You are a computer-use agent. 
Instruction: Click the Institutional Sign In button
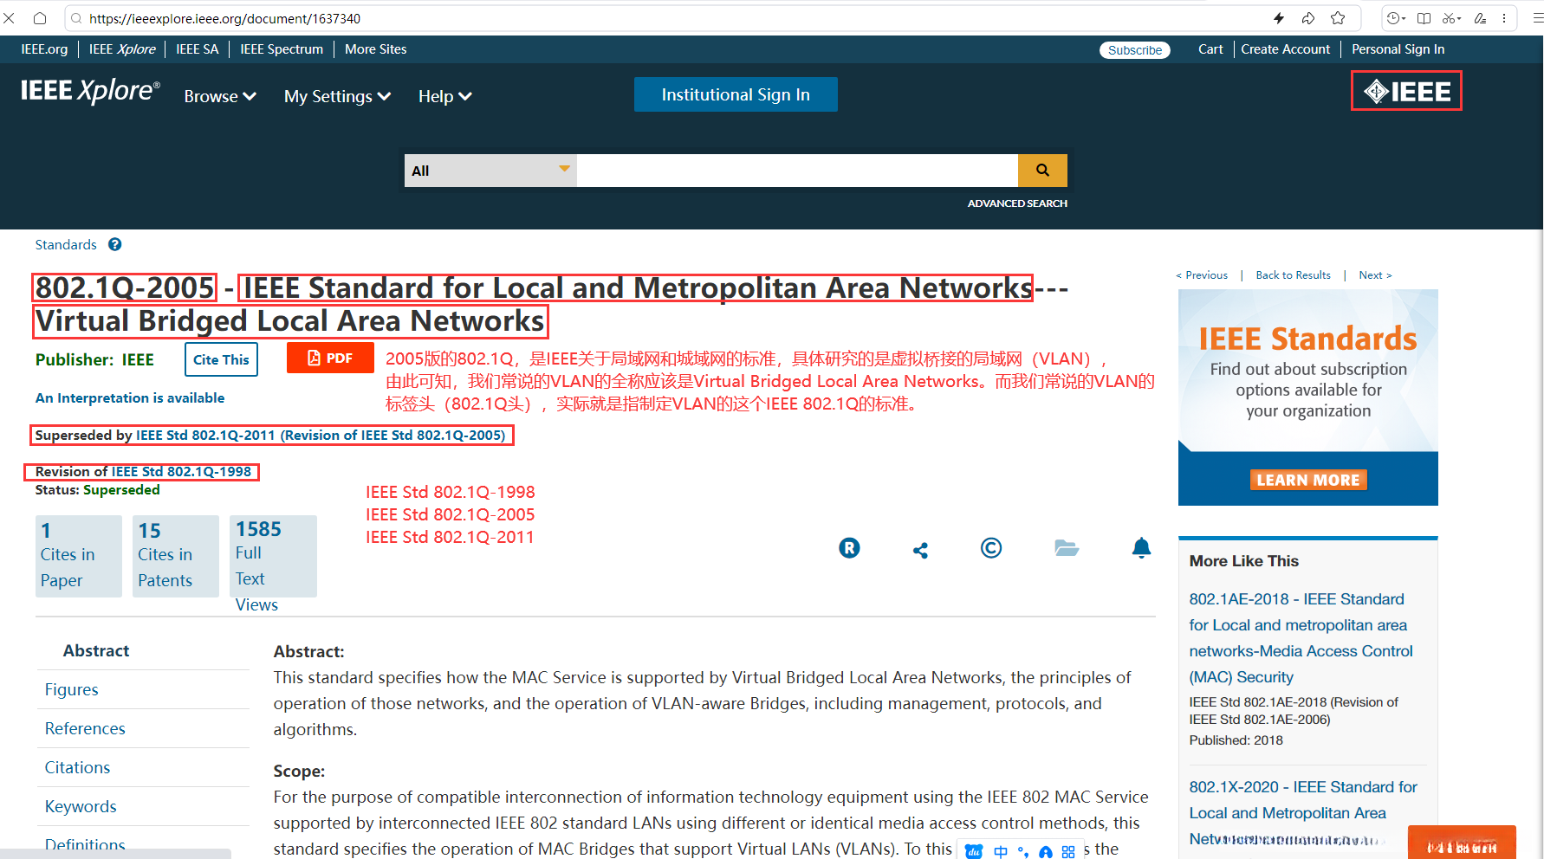coord(736,94)
